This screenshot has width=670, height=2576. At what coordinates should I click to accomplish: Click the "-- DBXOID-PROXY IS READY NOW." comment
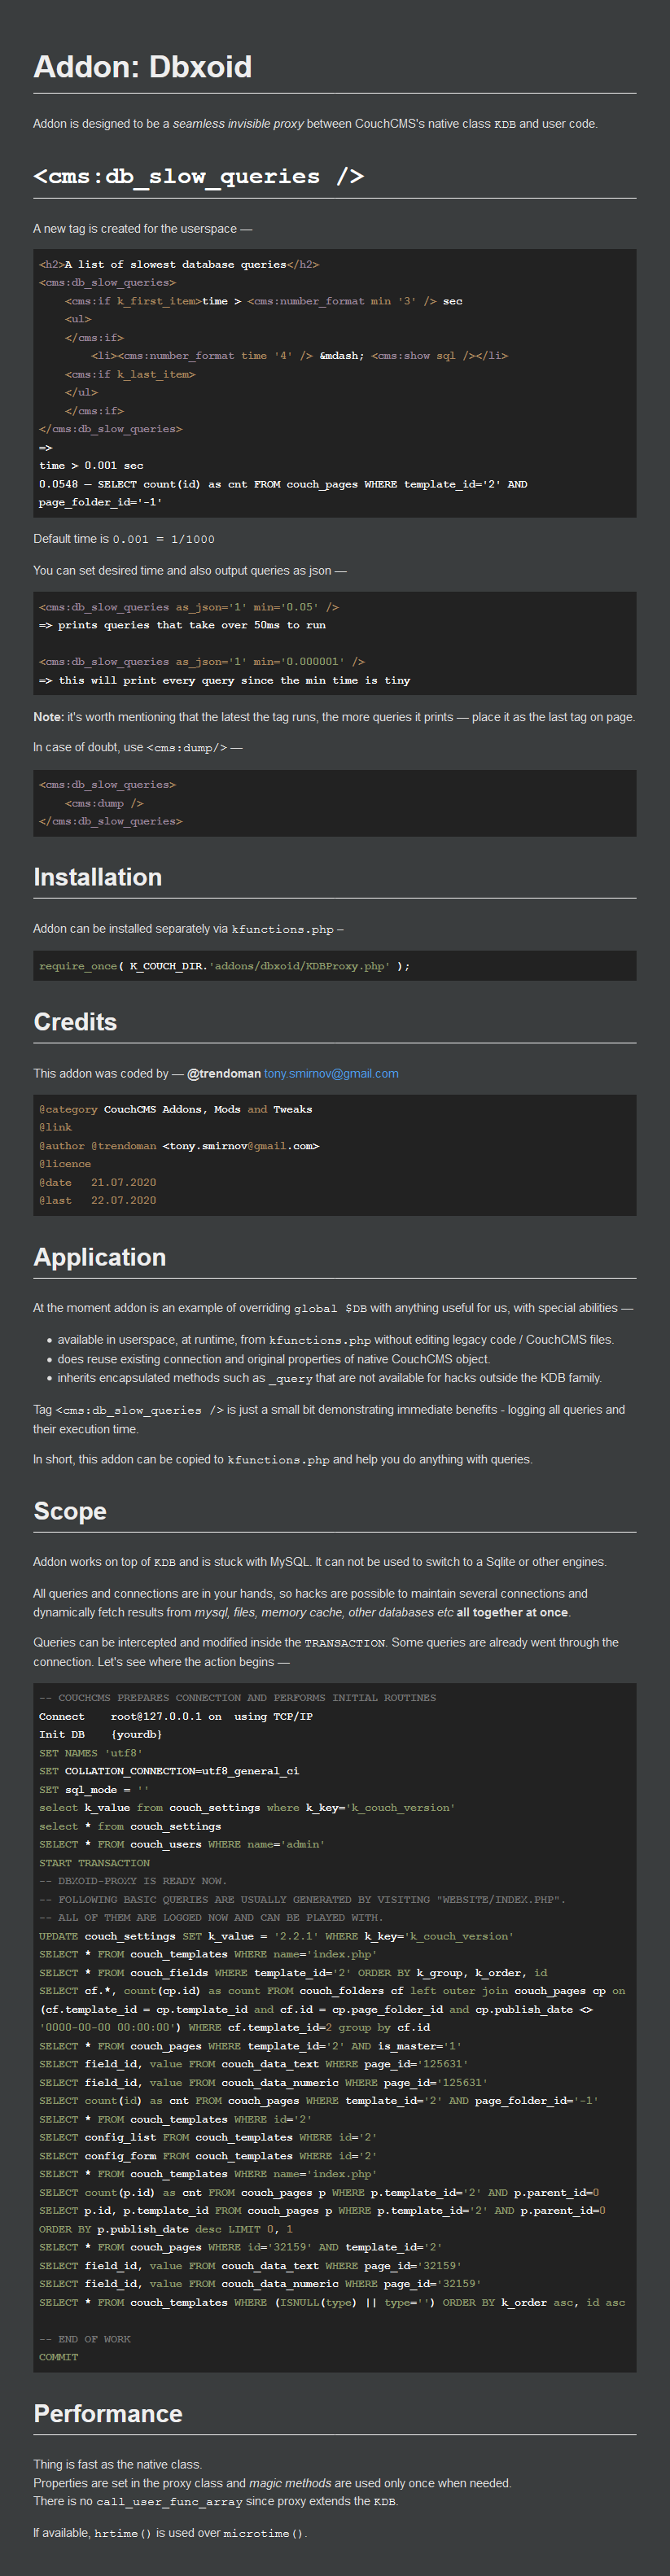coord(133,1881)
